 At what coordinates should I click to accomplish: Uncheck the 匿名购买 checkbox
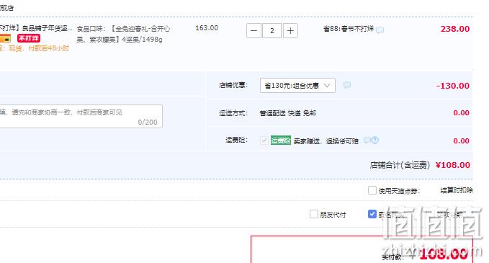372,214
